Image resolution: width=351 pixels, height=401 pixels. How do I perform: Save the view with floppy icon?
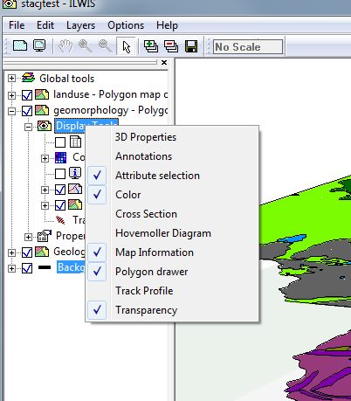click(x=191, y=46)
